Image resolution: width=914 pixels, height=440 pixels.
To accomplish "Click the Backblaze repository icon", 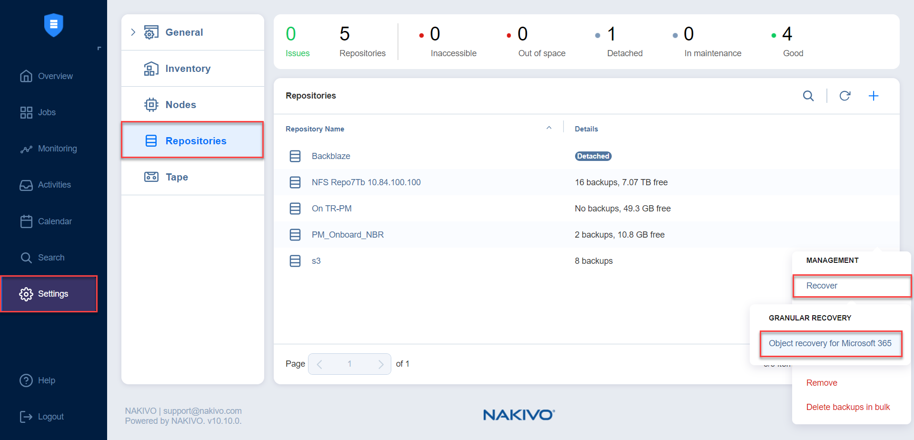I will (295, 156).
